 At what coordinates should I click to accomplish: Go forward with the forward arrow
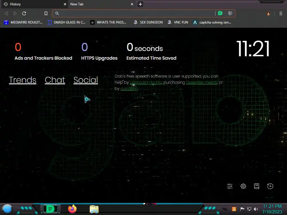pos(15,13)
